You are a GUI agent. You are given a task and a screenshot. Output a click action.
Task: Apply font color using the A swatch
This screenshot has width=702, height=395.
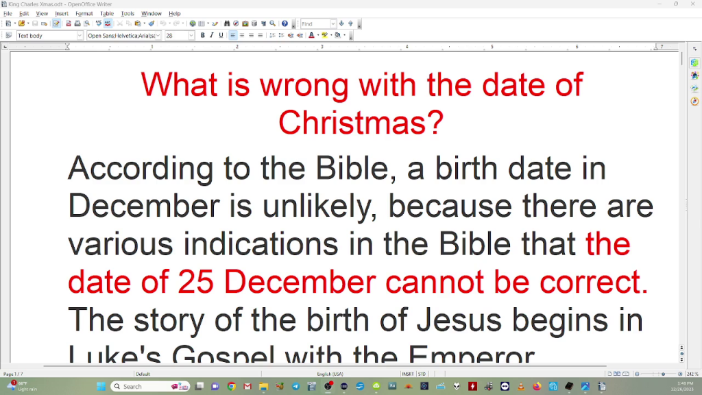(x=312, y=36)
